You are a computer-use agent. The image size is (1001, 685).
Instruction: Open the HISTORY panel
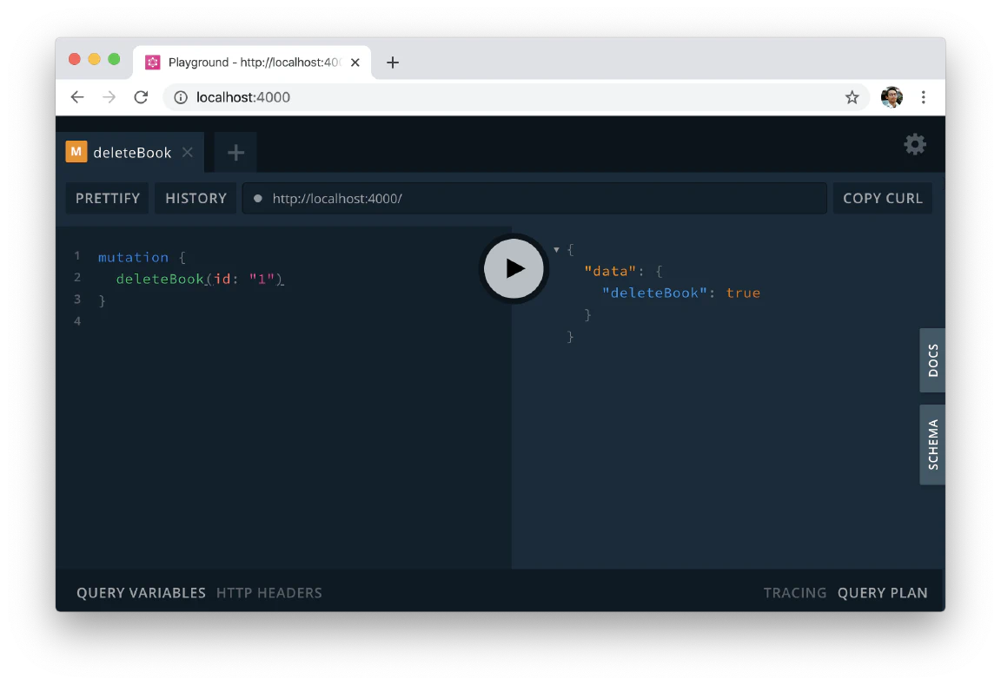196,198
